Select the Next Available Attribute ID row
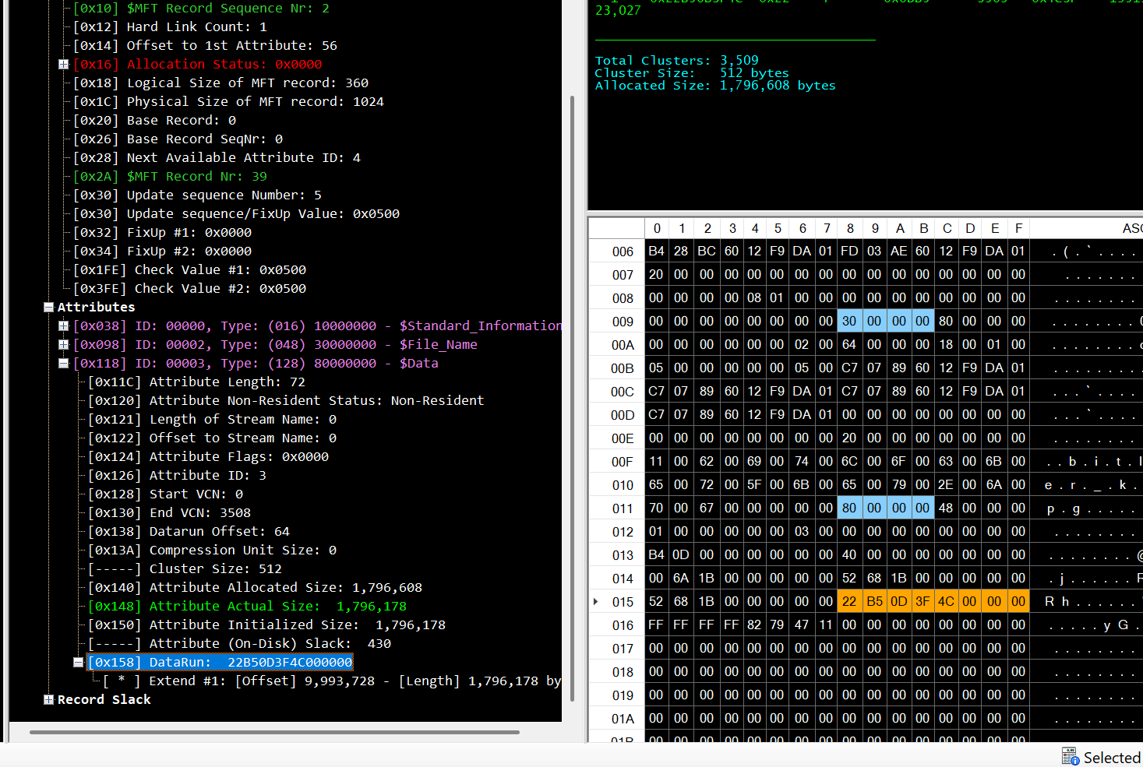The height and width of the screenshot is (767, 1143). coord(217,158)
